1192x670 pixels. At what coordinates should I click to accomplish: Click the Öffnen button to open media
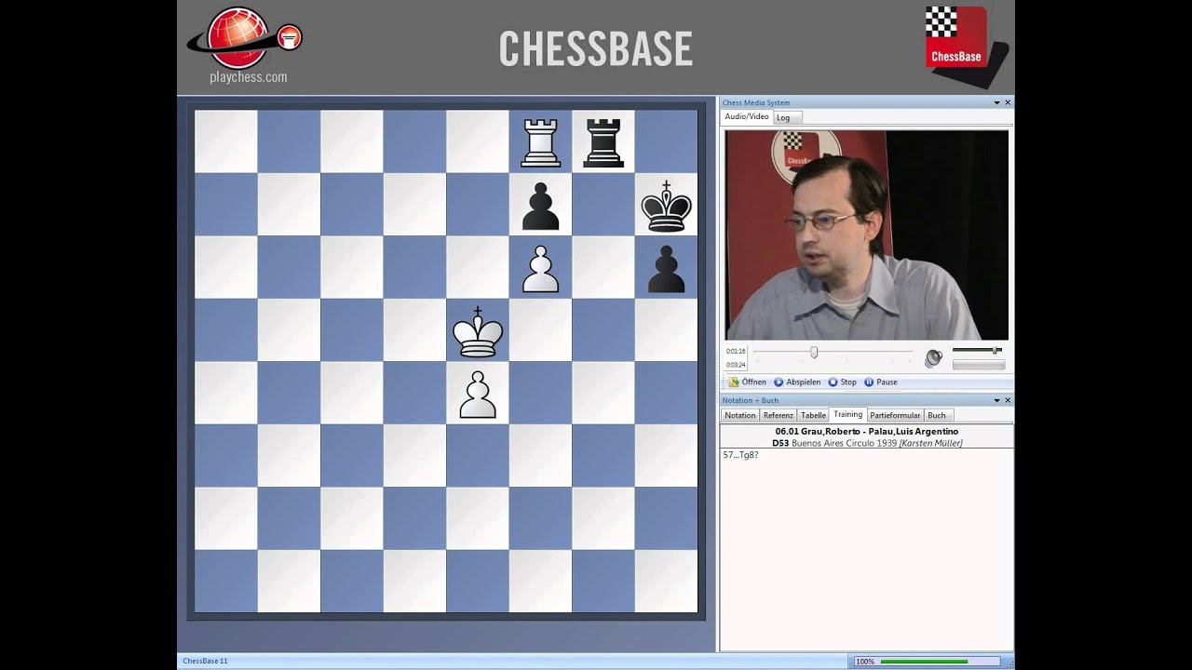(748, 382)
